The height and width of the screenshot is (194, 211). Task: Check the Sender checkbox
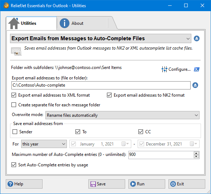point(15,132)
